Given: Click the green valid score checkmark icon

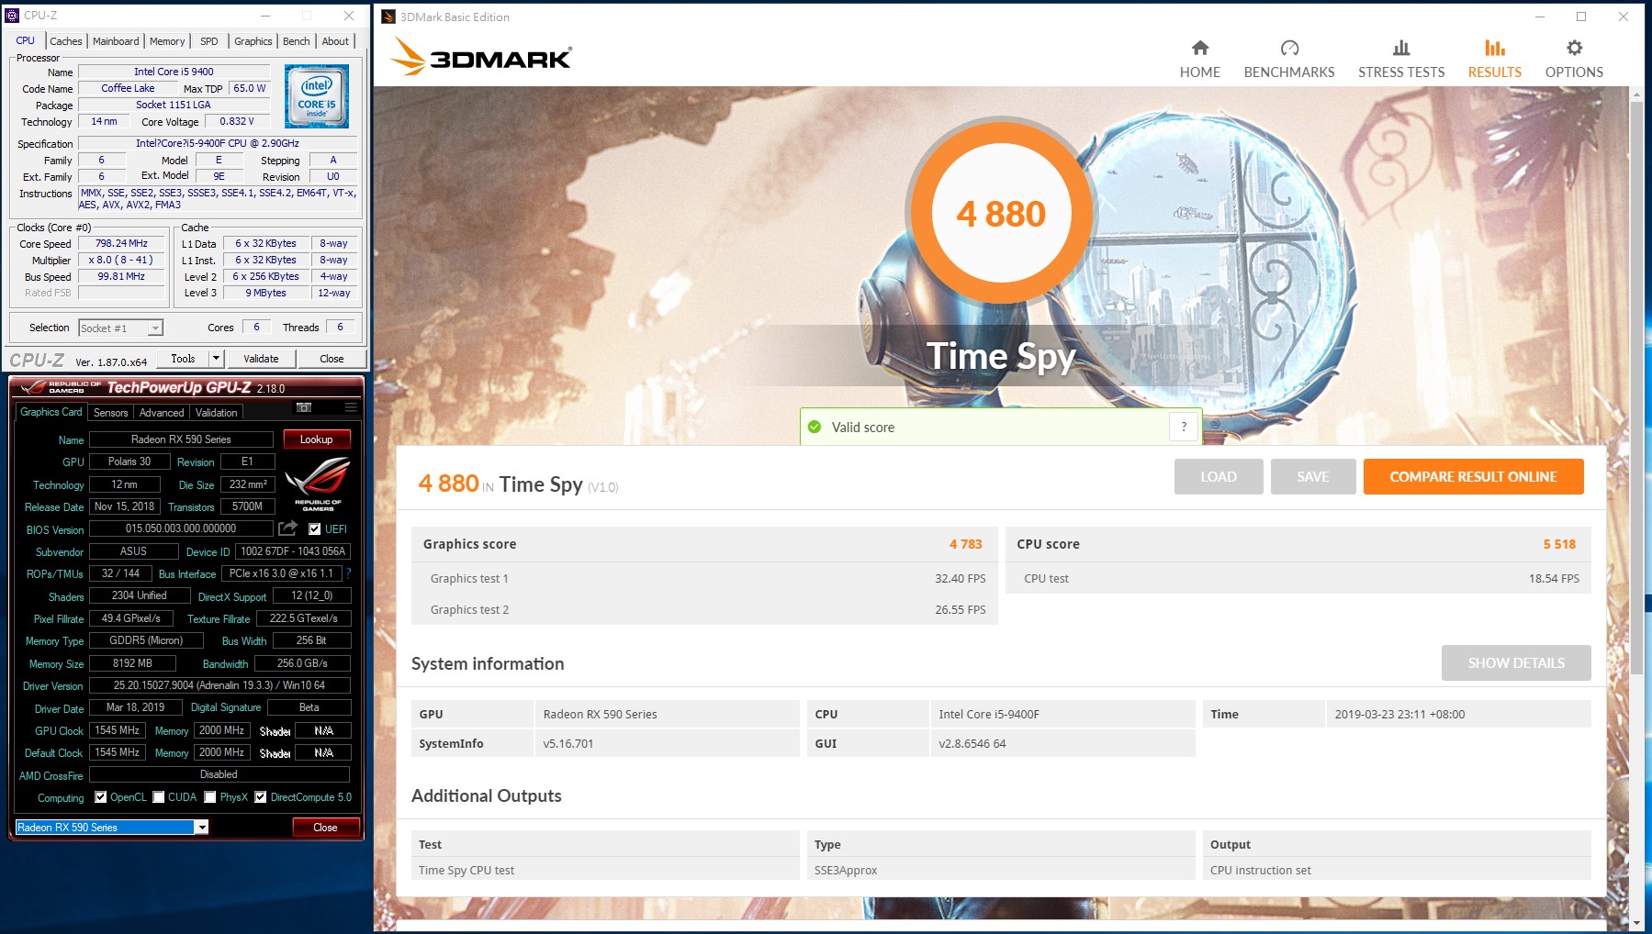Looking at the screenshot, I should click(x=815, y=427).
